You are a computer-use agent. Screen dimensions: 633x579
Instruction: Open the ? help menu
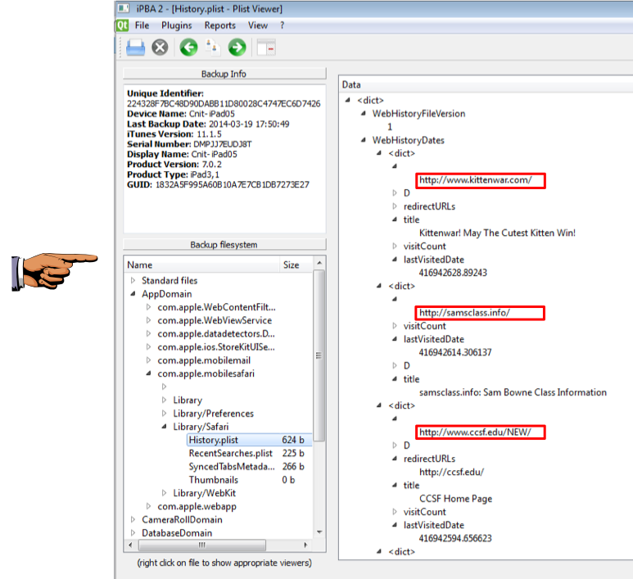[x=282, y=25]
